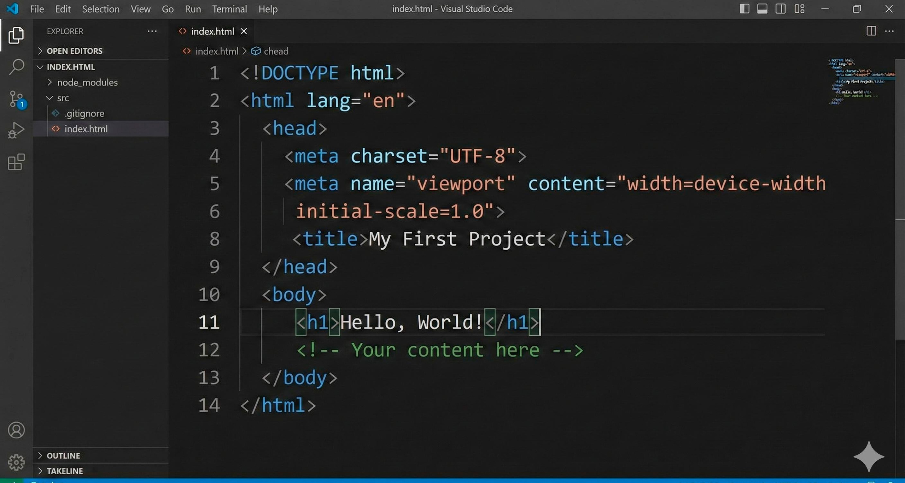Open the Run menu

click(x=193, y=9)
